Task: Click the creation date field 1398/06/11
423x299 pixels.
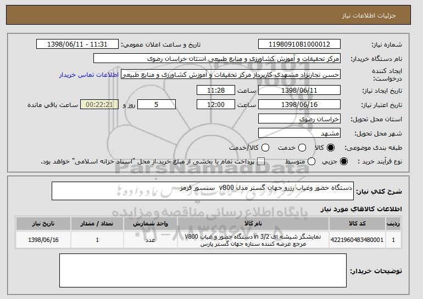Action: coord(299,90)
